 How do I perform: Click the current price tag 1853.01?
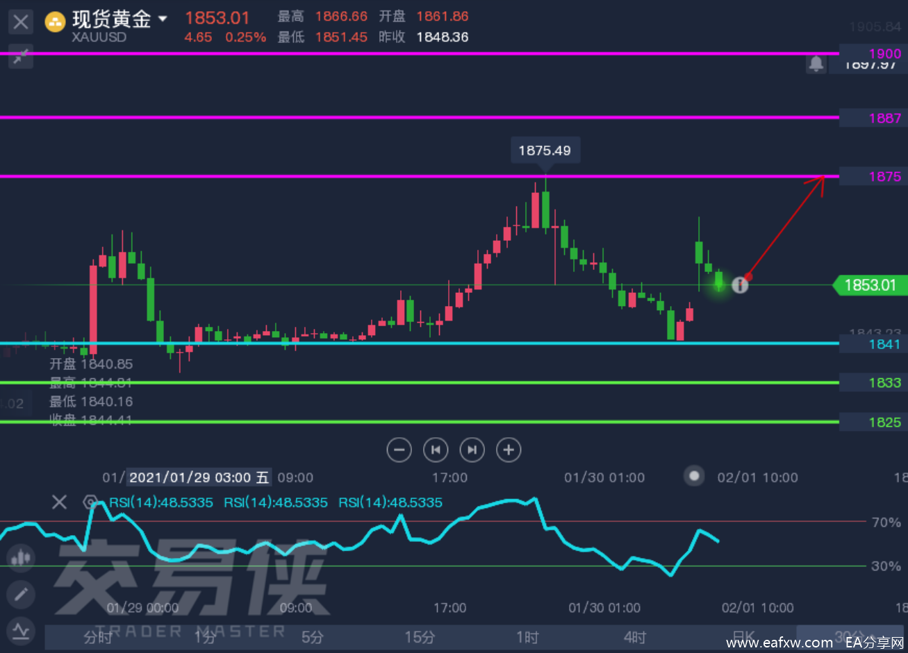click(870, 285)
